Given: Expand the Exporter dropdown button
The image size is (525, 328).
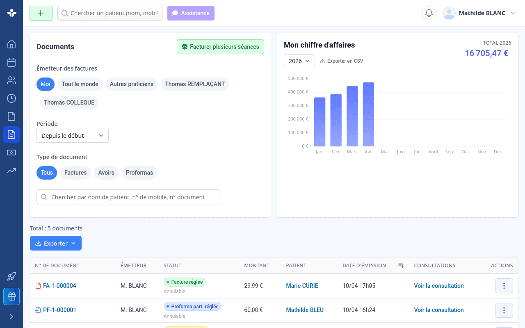Looking at the screenshot, I should pos(56,243).
